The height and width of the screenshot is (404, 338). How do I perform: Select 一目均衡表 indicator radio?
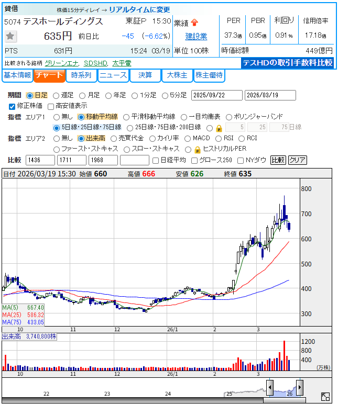point(184,117)
